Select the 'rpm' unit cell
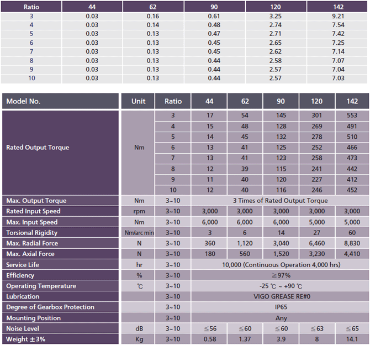The width and height of the screenshot is (370, 345). 138,211
